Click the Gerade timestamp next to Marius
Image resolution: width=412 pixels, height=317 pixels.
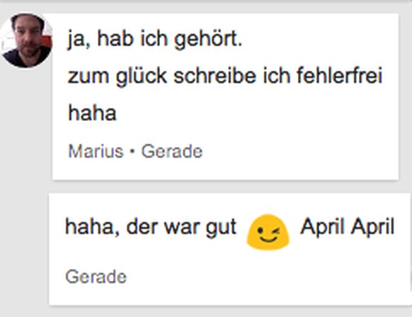[x=172, y=151]
